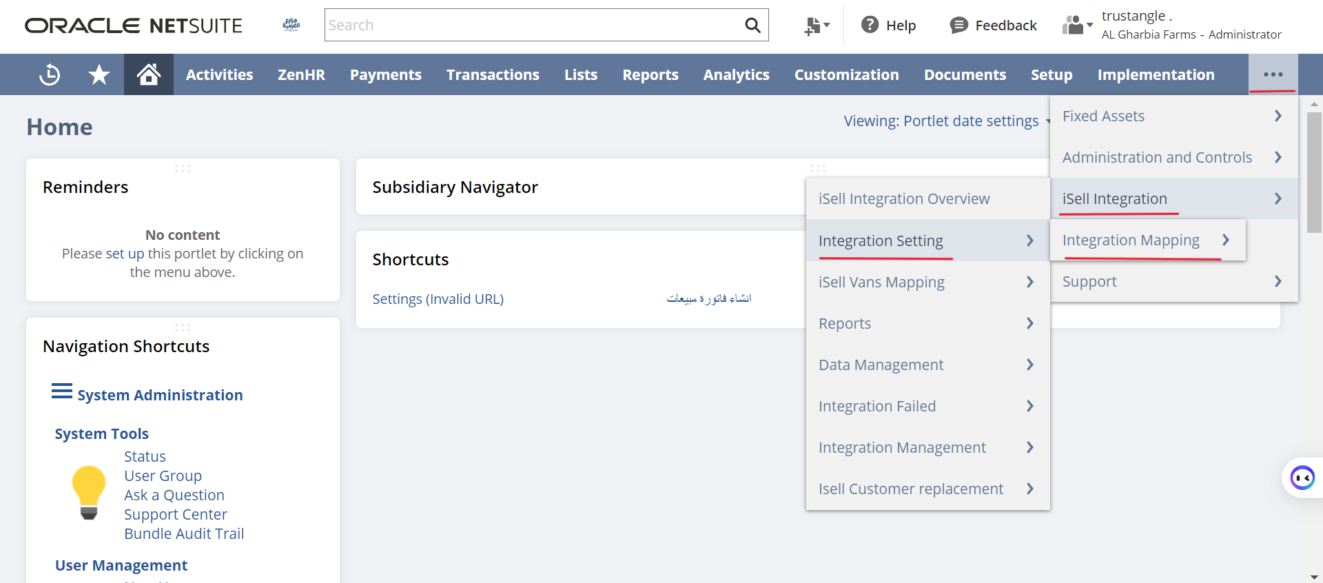Click the scrollbar down arrow
This screenshot has width=1323, height=583.
point(1314,577)
